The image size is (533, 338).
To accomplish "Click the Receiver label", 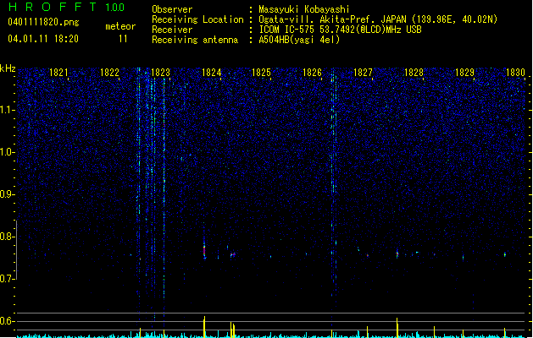I will pyautogui.click(x=172, y=30).
